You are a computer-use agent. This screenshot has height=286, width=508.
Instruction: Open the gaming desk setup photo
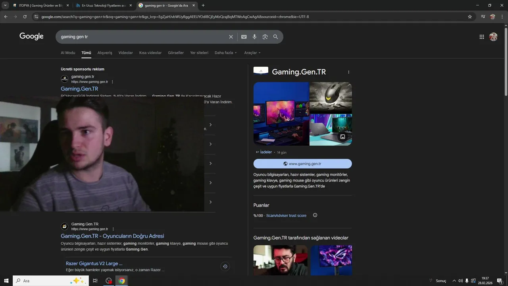pos(281,114)
